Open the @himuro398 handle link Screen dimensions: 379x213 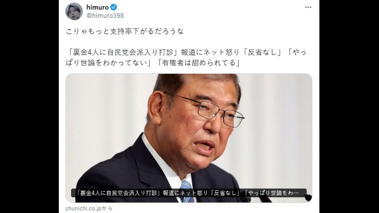point(105,16)
